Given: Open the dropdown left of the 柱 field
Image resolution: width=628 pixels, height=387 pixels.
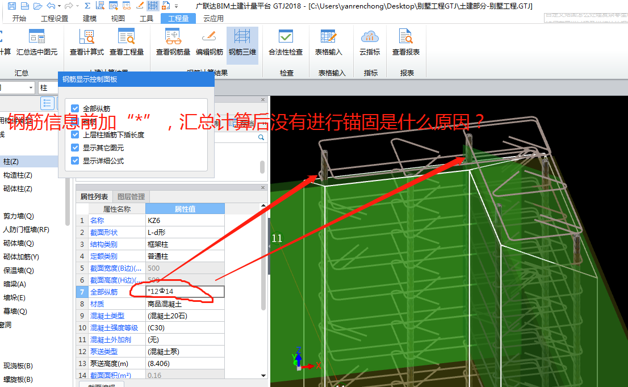Looking at the screenshot, I should tap(31, 87).
